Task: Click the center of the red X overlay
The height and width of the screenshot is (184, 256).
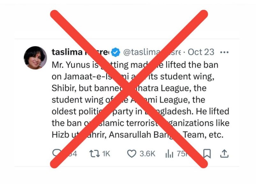Action: (129, 89)
